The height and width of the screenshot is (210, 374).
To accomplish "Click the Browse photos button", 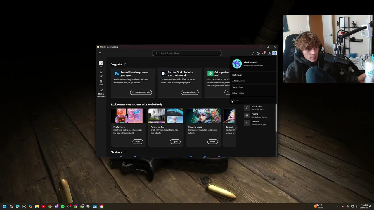I will pos(190,92).
